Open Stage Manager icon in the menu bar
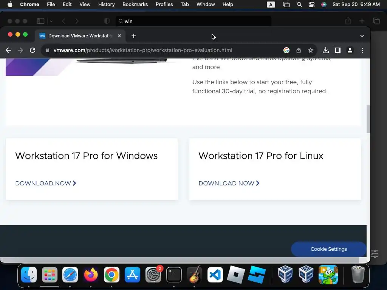Screen dimensions: 387x290 pyautogui.click(x=286, y=5)
